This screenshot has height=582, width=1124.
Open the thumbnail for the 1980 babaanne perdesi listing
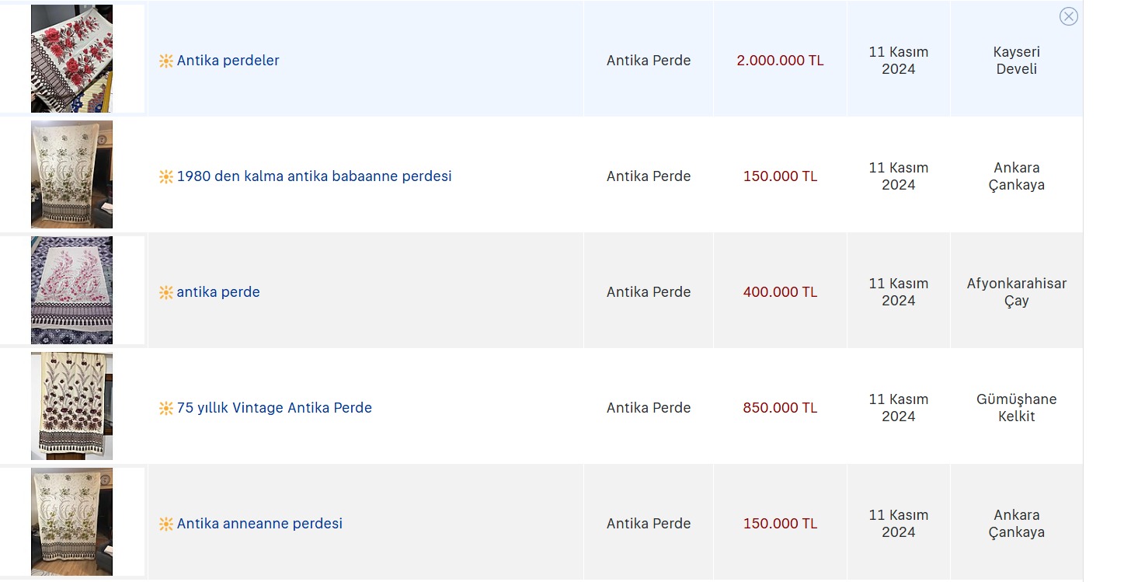point(71,175)
